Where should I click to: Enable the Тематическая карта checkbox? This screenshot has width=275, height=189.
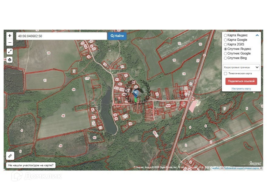click(x=226, y=74)
